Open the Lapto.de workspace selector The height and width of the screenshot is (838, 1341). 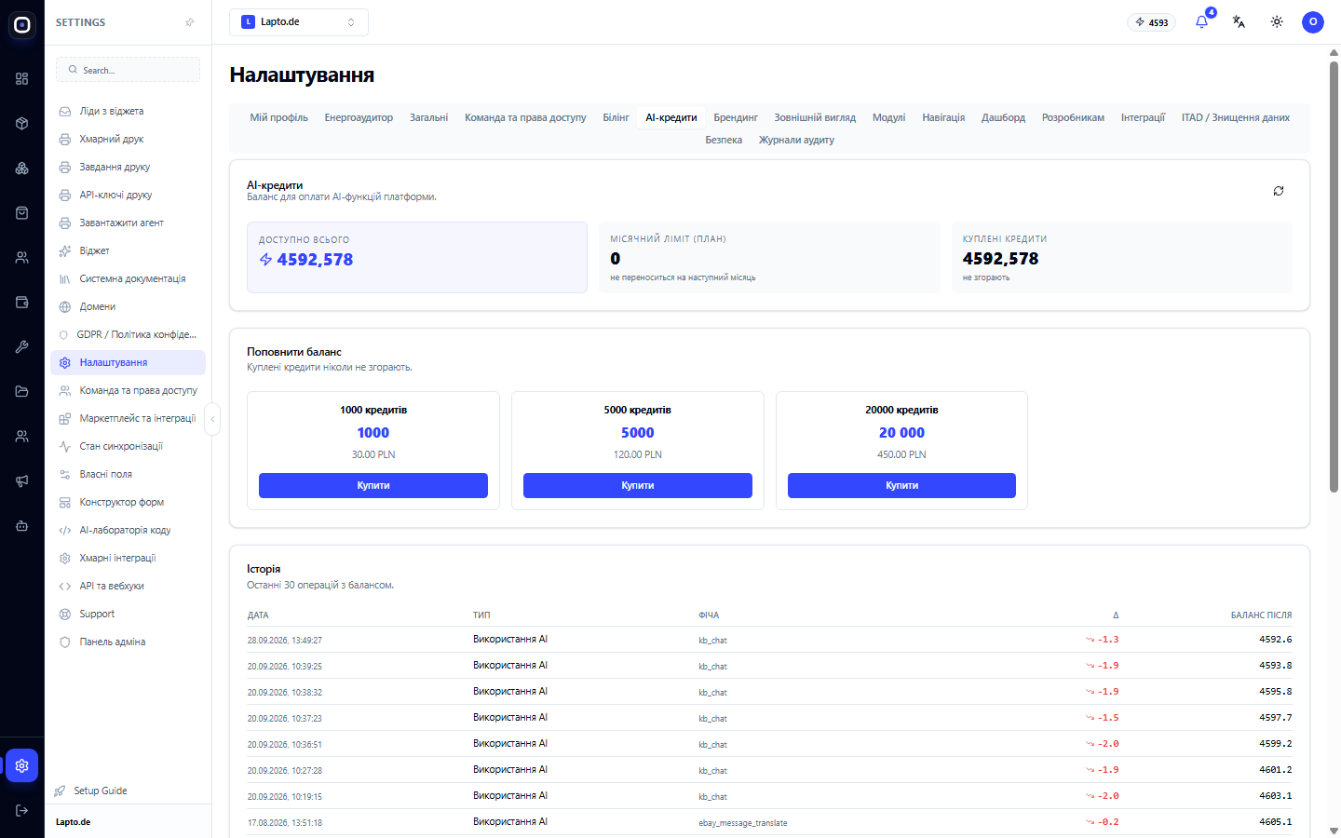(x=299, y=22)
